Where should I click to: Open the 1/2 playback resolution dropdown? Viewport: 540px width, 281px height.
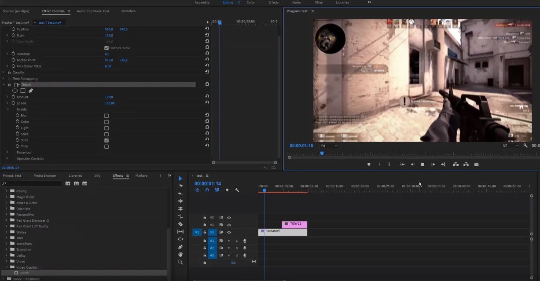511,146
